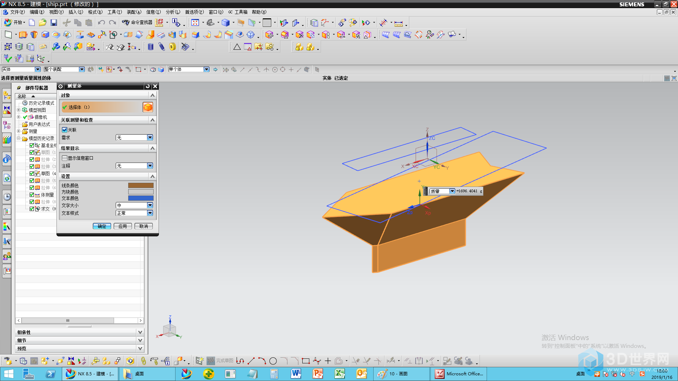This screenshot has width=678, height=381.
Task: Open the Command Finder (命令查找器)
Action: pos(137,22)
